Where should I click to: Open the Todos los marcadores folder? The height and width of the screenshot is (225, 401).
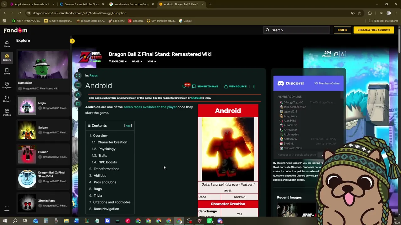383,21
